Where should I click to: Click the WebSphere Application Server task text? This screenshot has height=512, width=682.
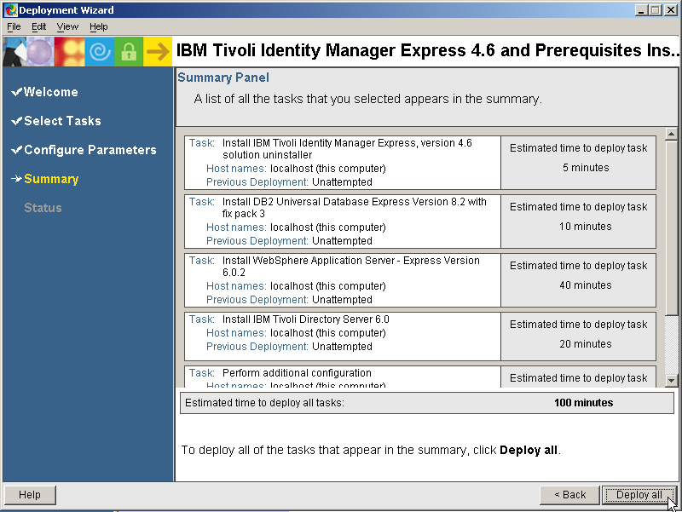tap(351, 266)
